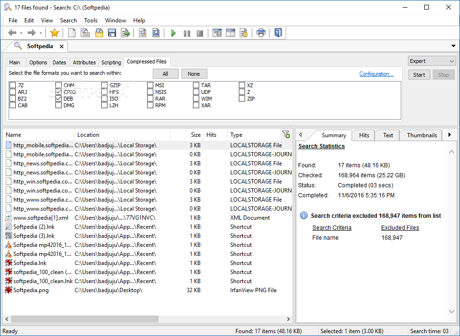Click the filter funnel icon in results header
The width and height of the screenshot is (460, 336).
pyautogui.click(x=286, y=134)
